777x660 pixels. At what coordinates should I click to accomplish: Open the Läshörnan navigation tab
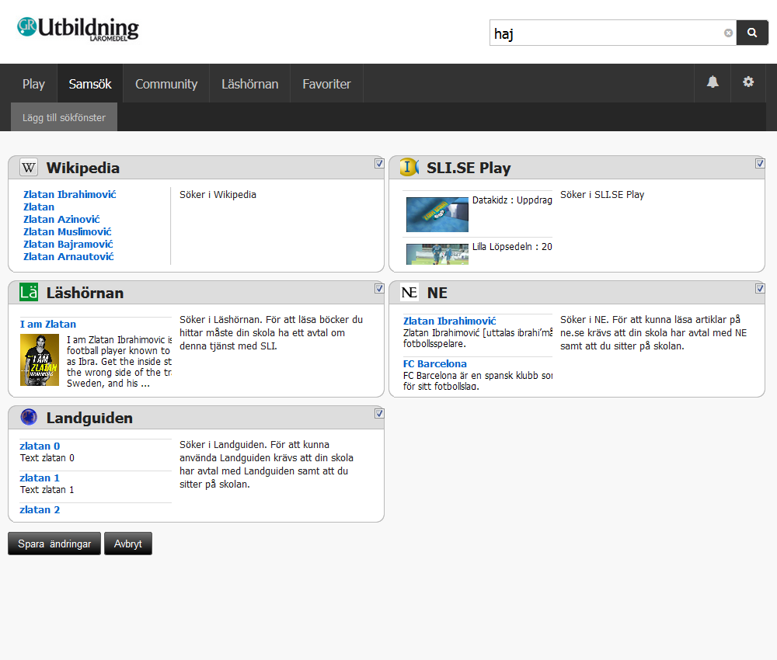pos(249,84)
